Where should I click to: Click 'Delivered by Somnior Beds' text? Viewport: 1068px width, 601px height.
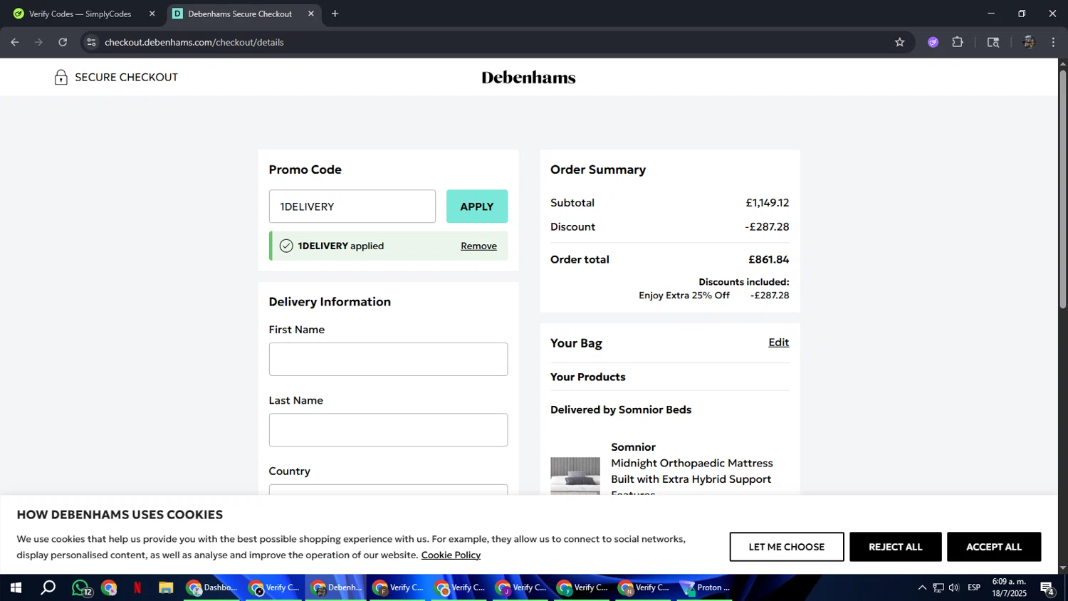tap(621, 409)
